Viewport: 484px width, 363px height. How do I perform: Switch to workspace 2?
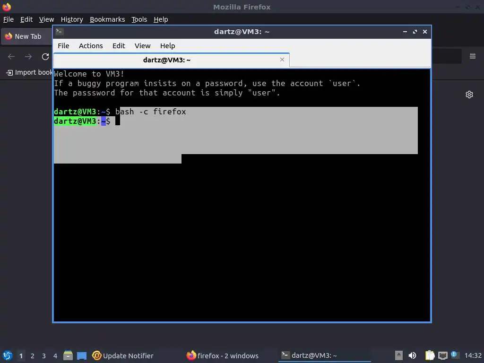(33, 356)
